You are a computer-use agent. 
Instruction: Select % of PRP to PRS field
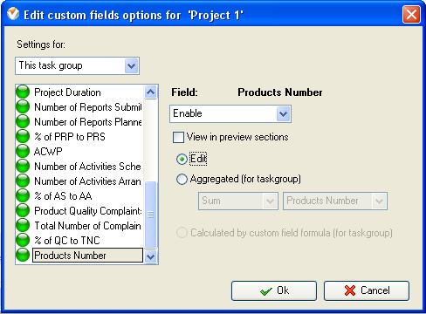(x=70, y=137)
